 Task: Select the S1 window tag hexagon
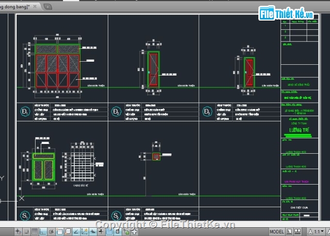point(25,215)
